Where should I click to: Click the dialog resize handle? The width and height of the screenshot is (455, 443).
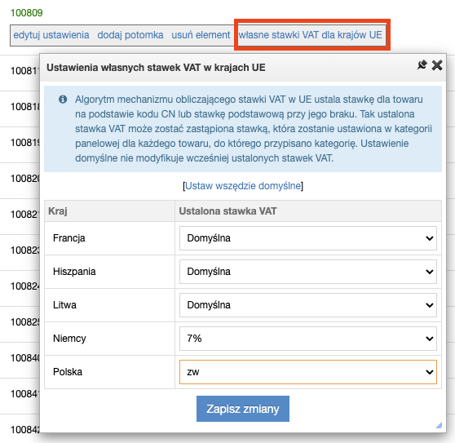click(439, 425)
